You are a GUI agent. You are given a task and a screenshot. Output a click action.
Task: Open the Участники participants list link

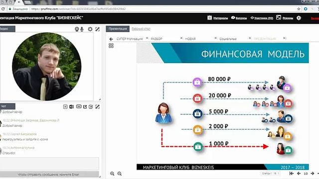point(264,18)
